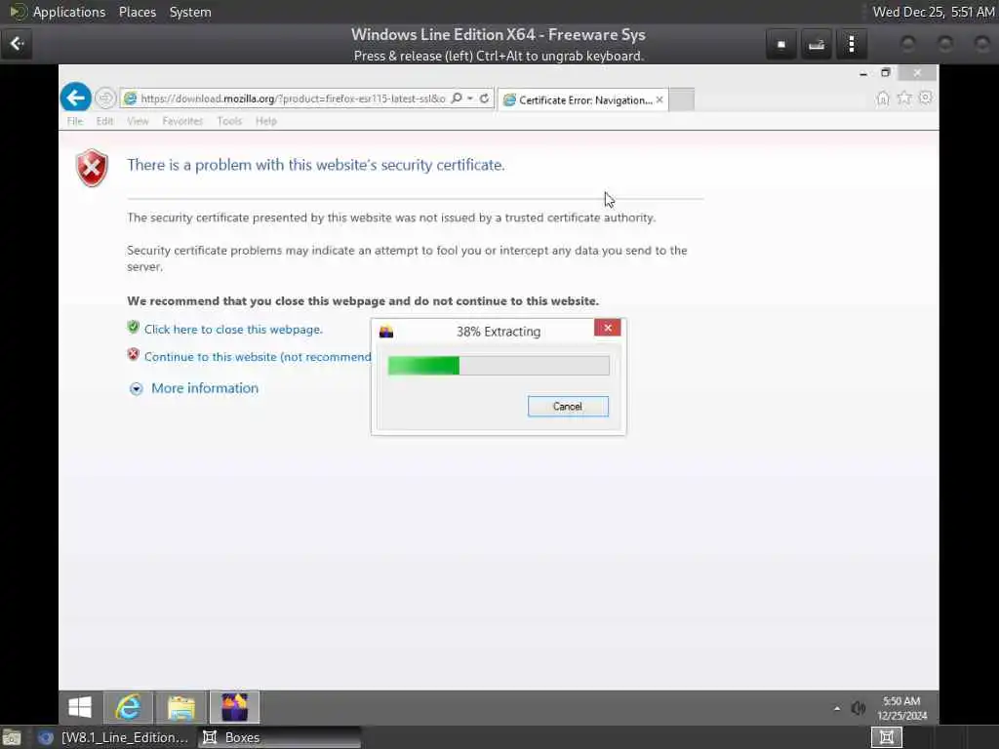This screenshot has height=749, width=999.
Task: Close the Certificate Error tab
Action: (x=659, y=99)
